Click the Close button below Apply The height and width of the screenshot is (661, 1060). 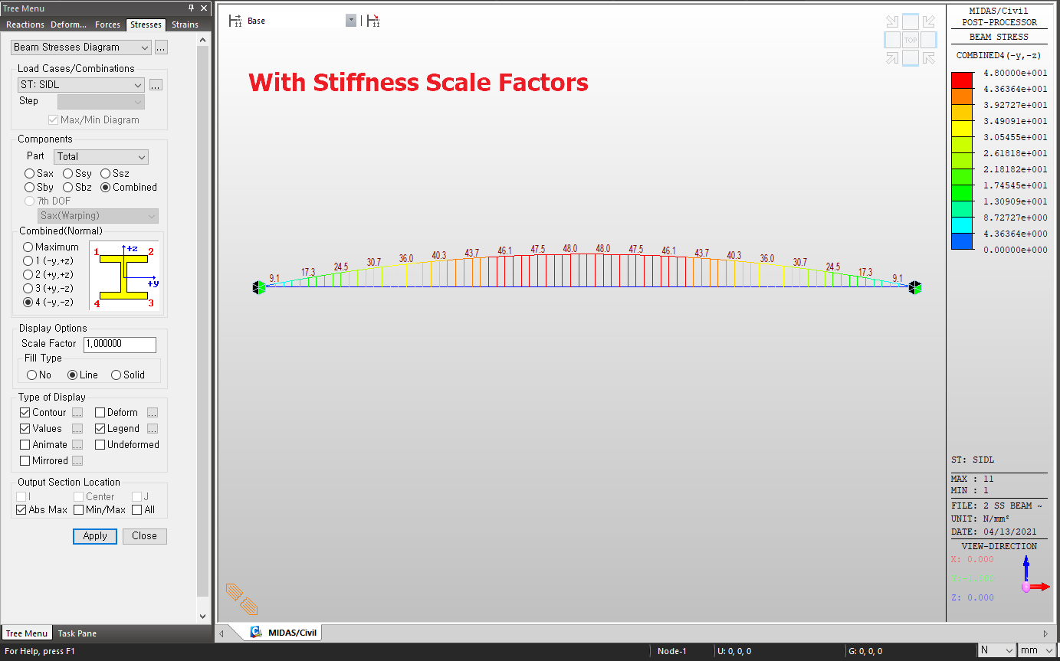pos(144,536)
